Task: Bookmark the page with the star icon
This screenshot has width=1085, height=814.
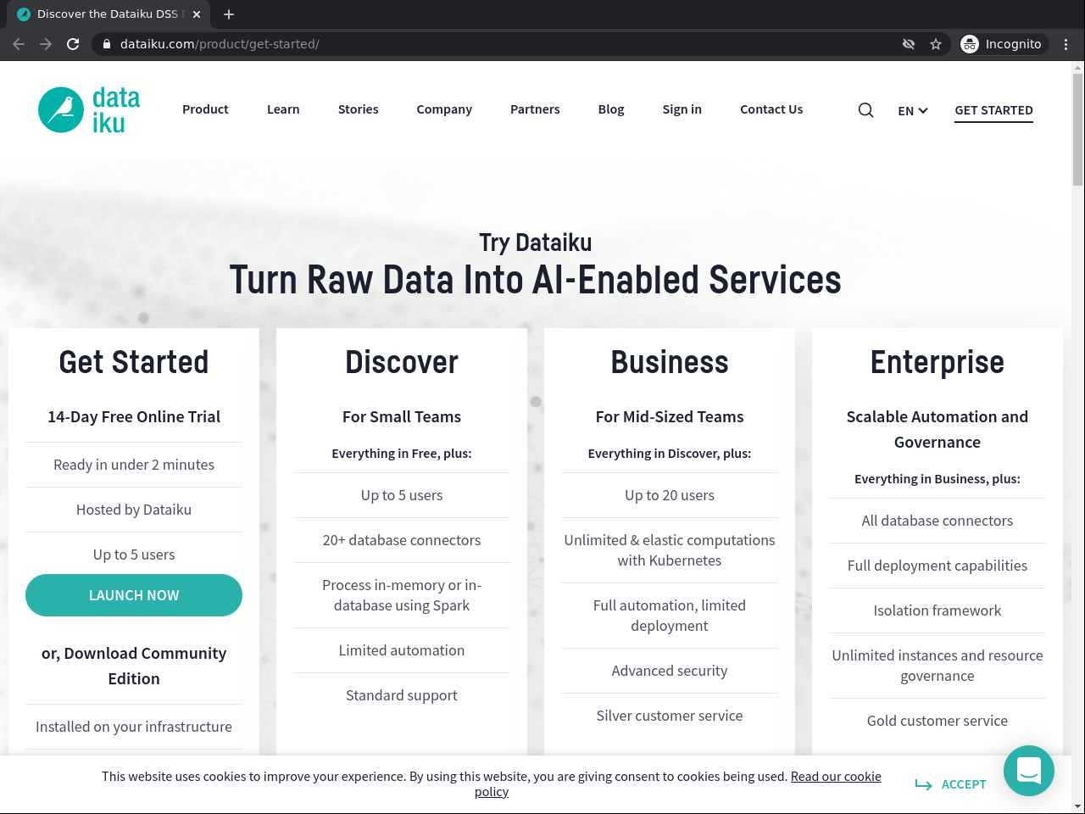Action: pyautogui.click(x=936, y=43)
